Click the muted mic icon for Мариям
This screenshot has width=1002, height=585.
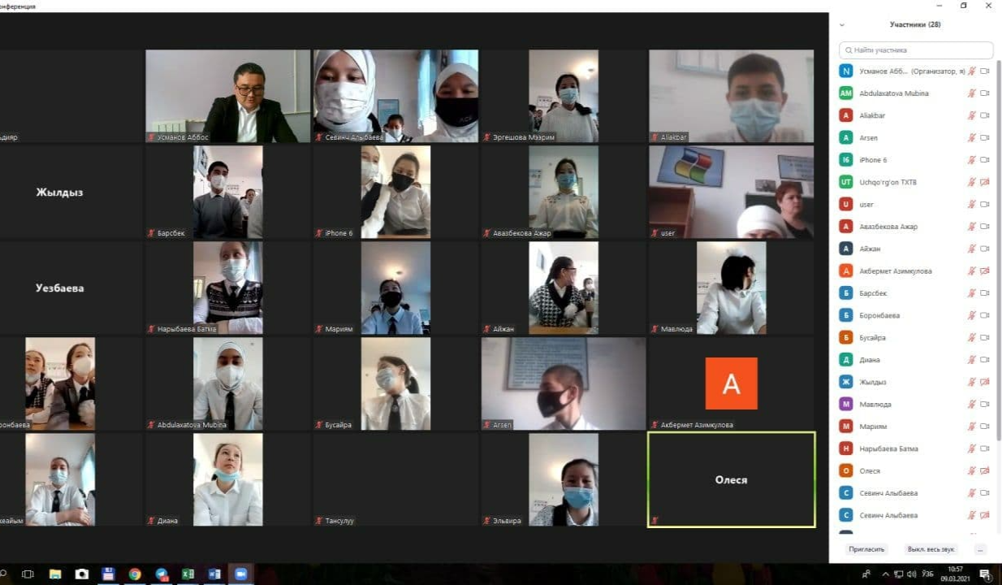click(971, 427)
